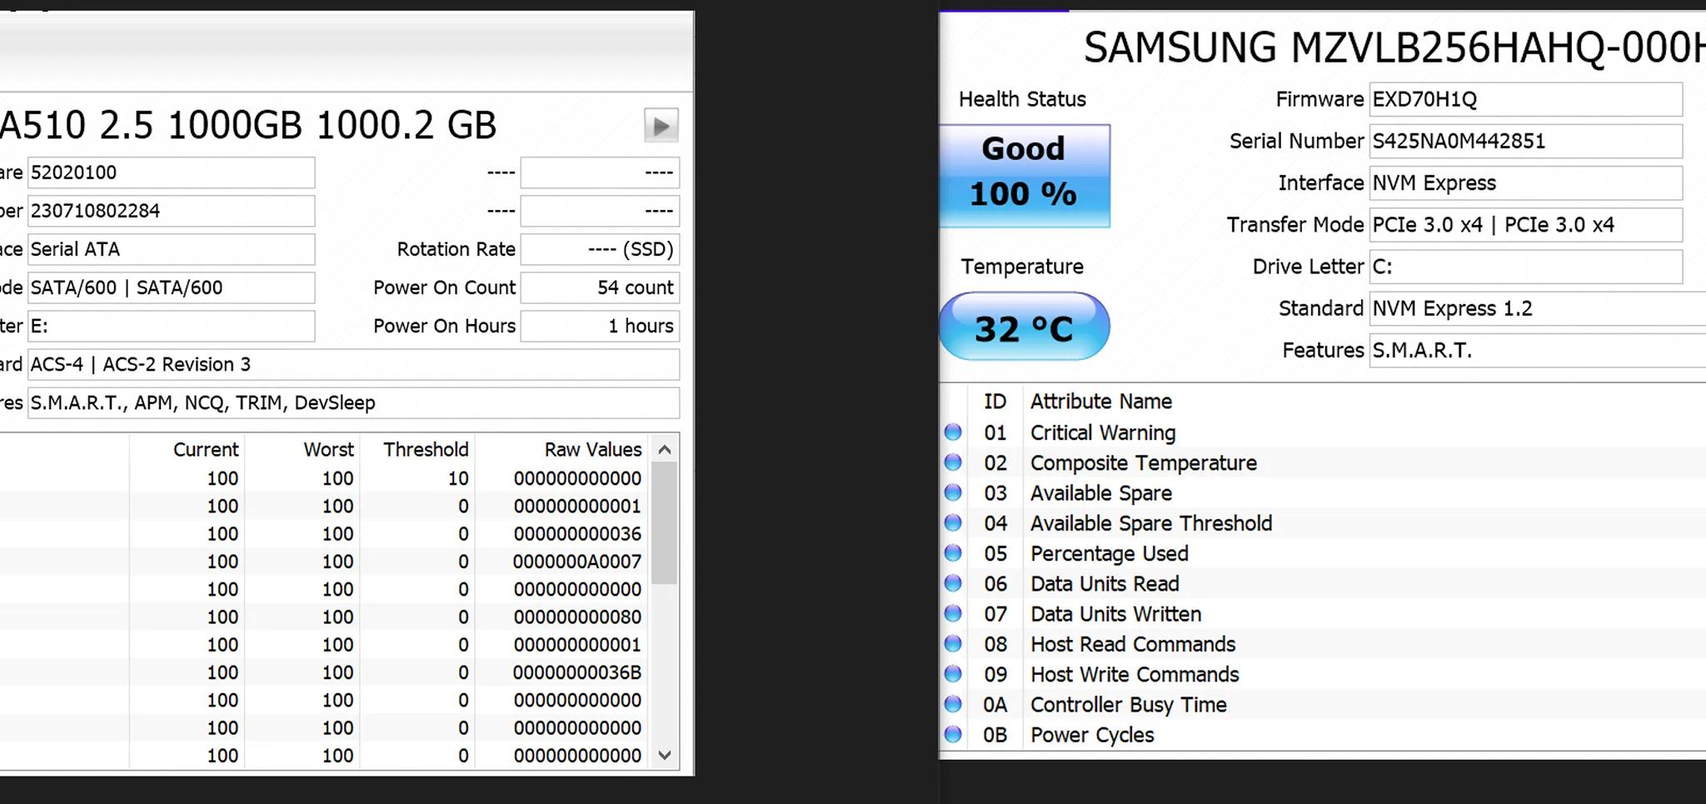This screenshot has height=804, width=1706.
Task: Select the Power Cycles attribute name
Action: pos(1092,735)
